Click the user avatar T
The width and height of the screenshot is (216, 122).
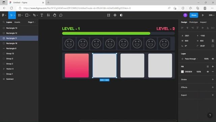click(x=185, y=15)
